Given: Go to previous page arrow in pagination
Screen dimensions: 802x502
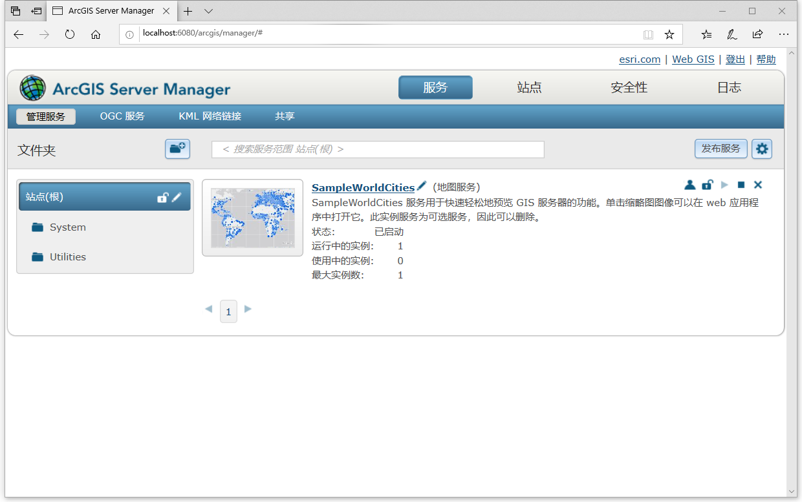Looking at the screenshot, I should coord(209,309).
